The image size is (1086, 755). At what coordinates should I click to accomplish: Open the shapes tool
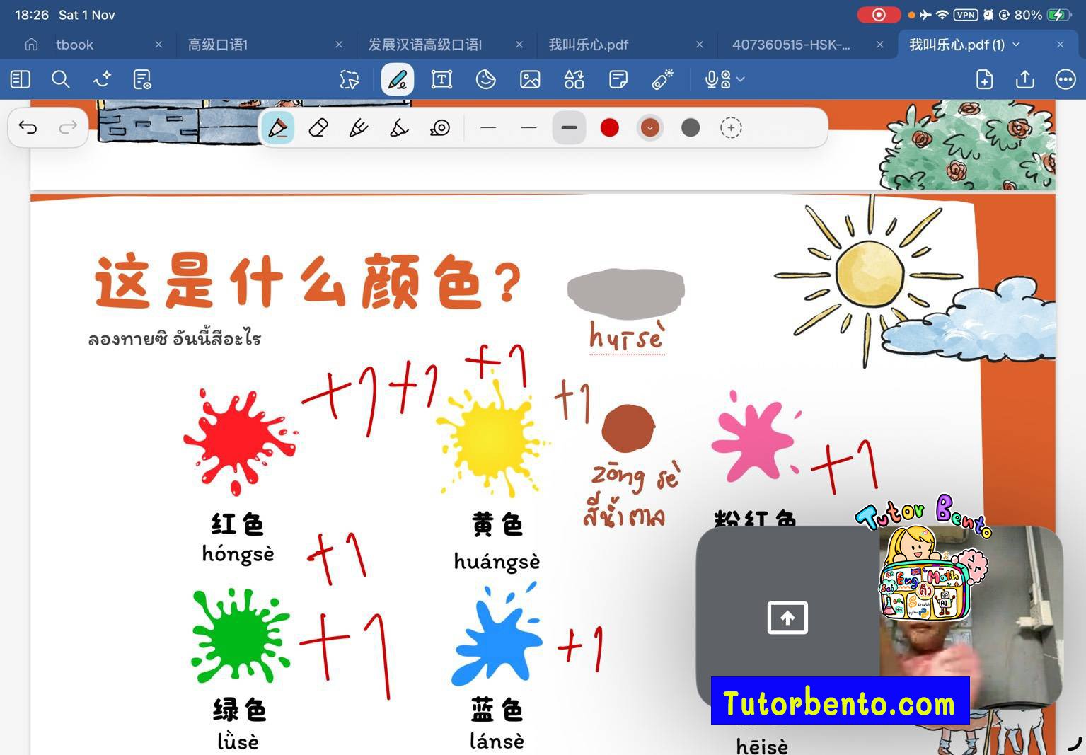pyautogui.click(x=574, y=79)
